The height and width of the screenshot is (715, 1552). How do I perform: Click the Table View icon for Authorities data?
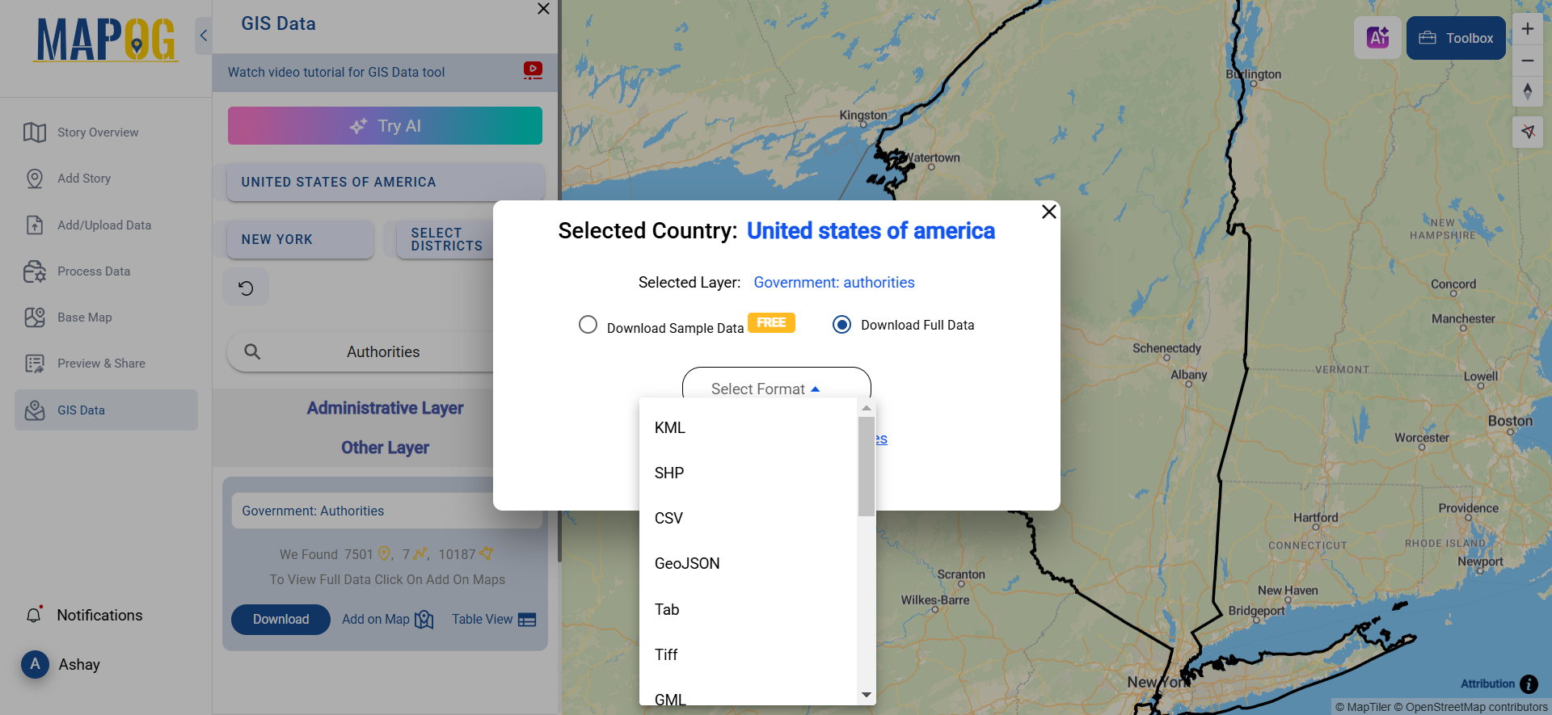[528, 620]
